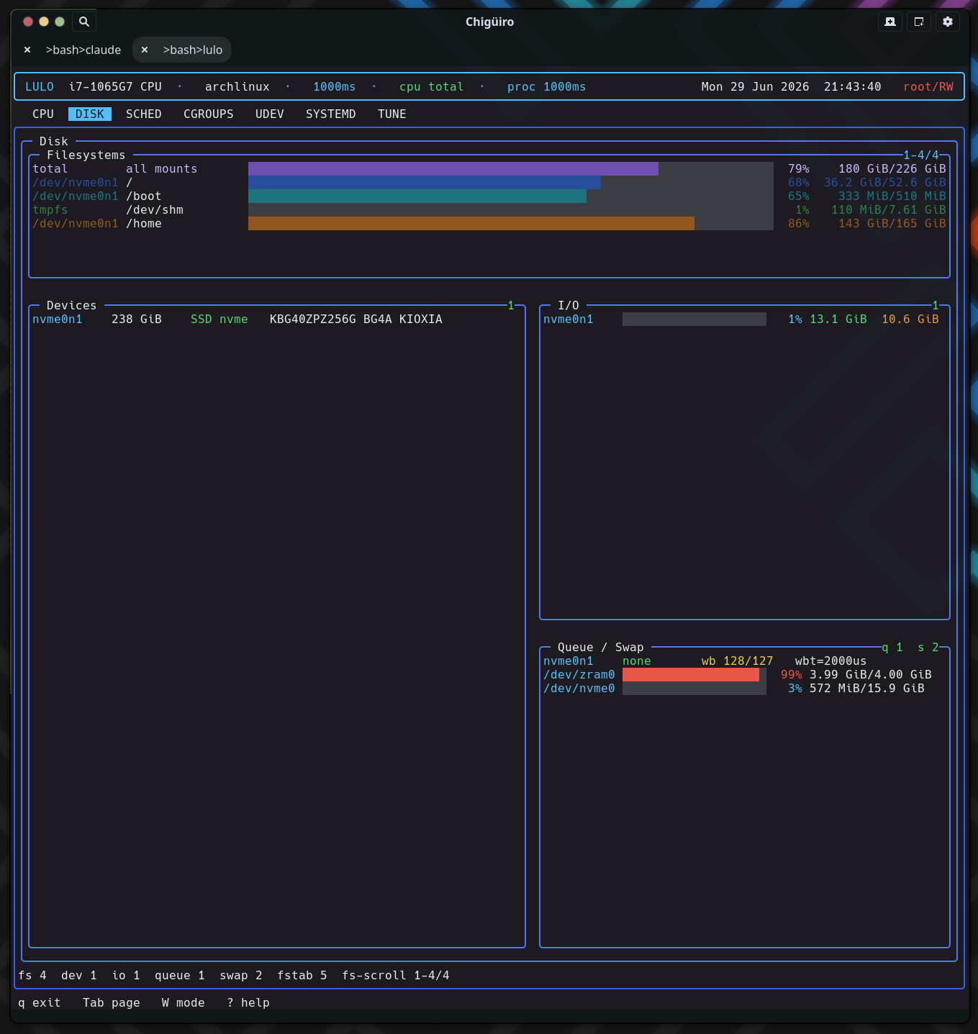Click the split window icon

click(x=919, y=22)
